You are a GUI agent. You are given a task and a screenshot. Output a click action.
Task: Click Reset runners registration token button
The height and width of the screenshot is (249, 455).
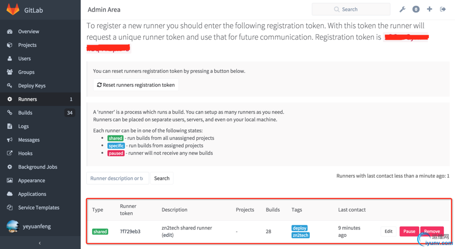coord(136,85)
